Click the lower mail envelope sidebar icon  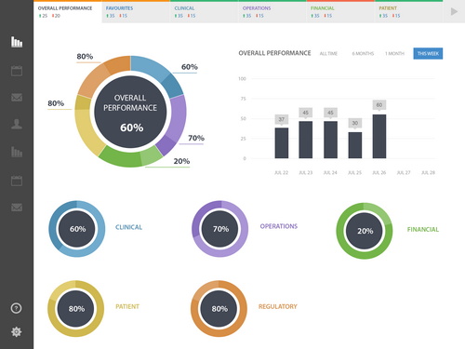tap(17, 208)
